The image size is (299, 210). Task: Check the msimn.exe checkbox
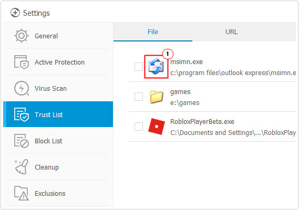[139, 67]
